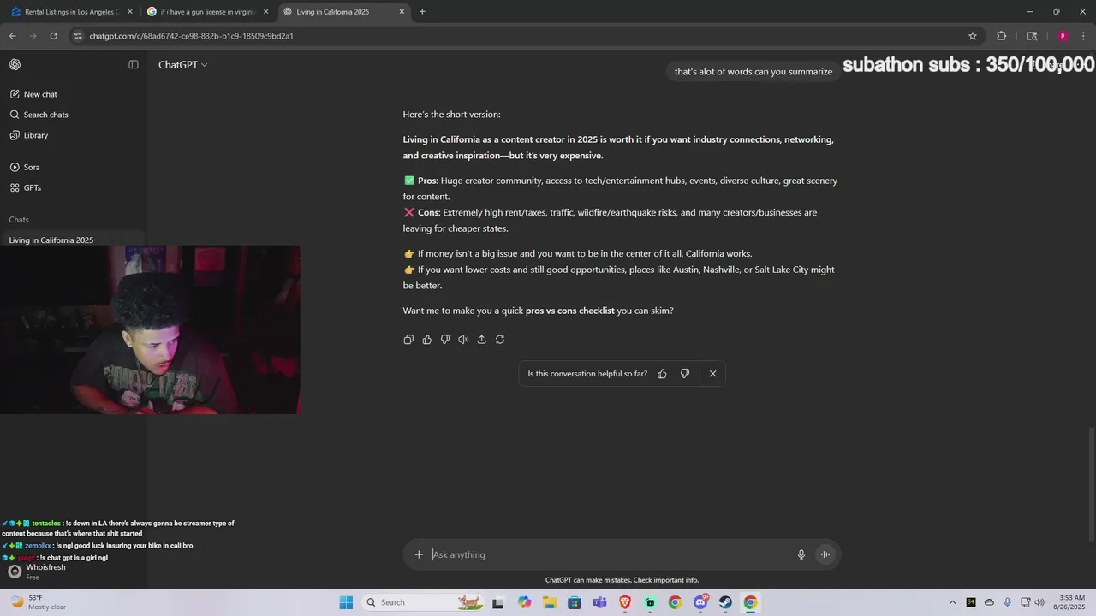Viewport: 1096px width, 616px height.
Task: Select Living in California 2025 chat
Action: pyautogui.click(x=73, y=240)
